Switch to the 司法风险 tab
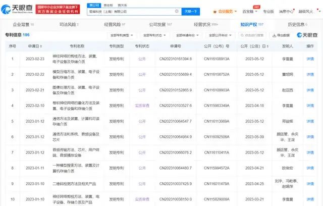323x206 pixels. pos(68,24)
